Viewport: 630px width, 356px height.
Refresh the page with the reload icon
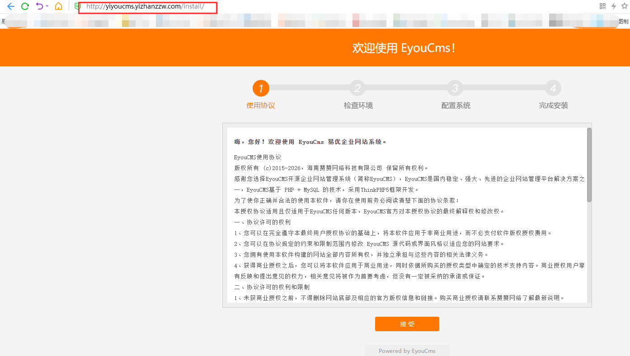pyautogui.click(x=25, y=6)
